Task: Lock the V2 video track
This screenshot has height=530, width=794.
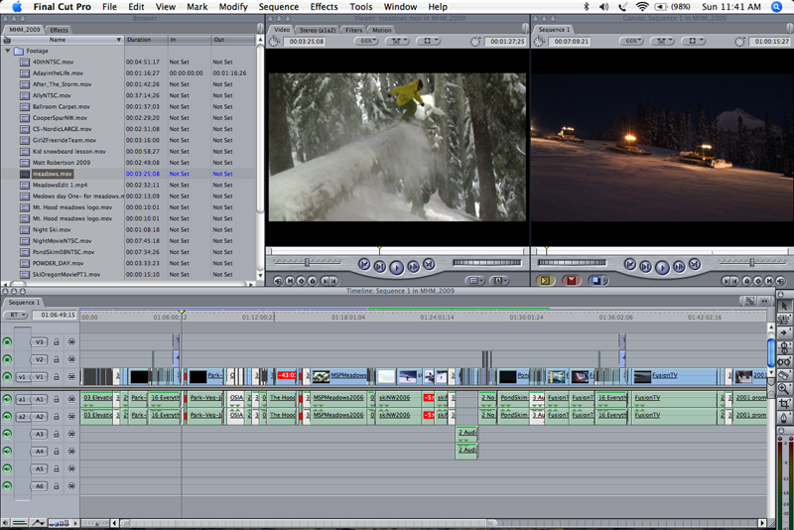Action: click(57, 359)
